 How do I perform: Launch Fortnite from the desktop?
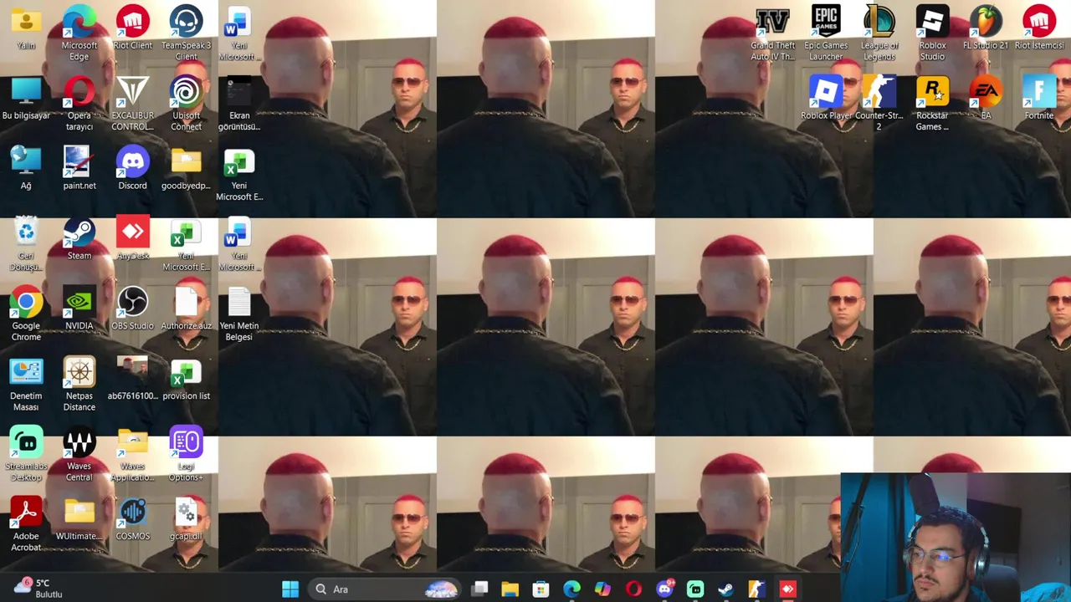(1039, 98)
